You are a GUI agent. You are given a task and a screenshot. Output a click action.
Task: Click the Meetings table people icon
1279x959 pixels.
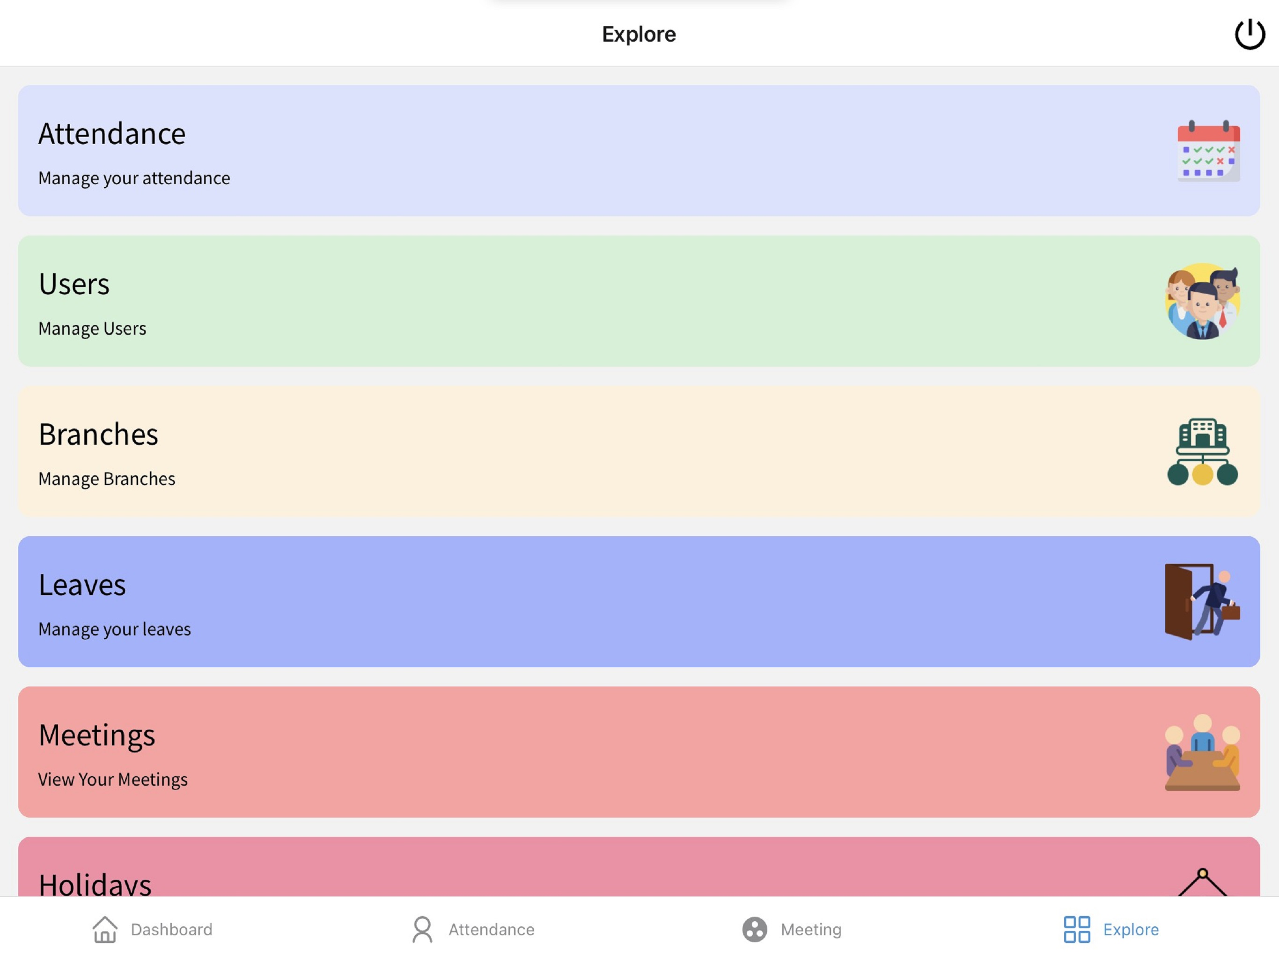click(1202, 752)
